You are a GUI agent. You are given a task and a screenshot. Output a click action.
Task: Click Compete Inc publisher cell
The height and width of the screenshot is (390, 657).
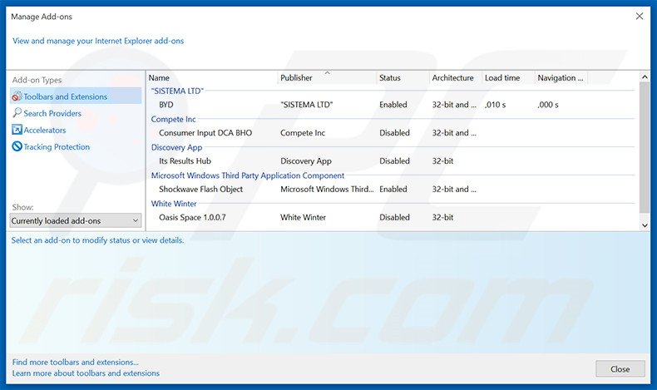[x=303, y=133]
